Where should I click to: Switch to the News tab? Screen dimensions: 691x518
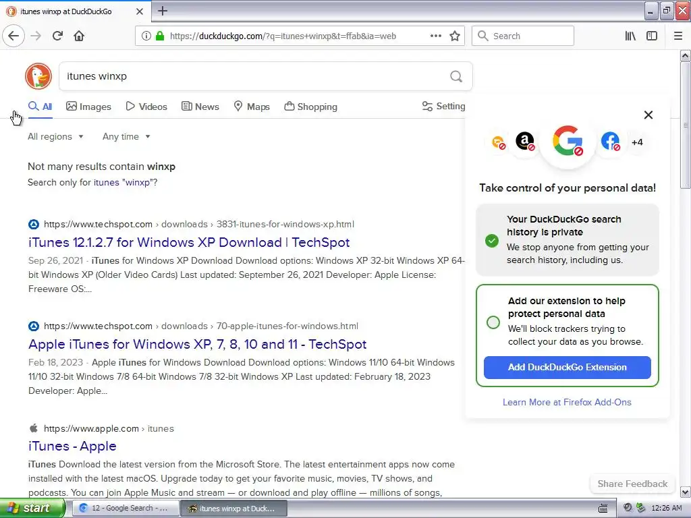[x=200, y=107]
